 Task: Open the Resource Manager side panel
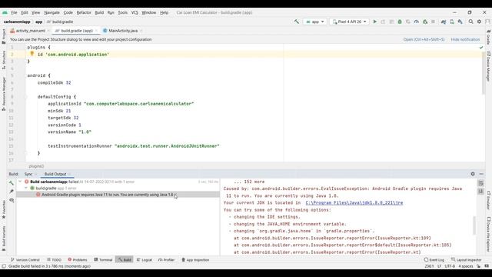pyautogui.click(x=3, y=94)
